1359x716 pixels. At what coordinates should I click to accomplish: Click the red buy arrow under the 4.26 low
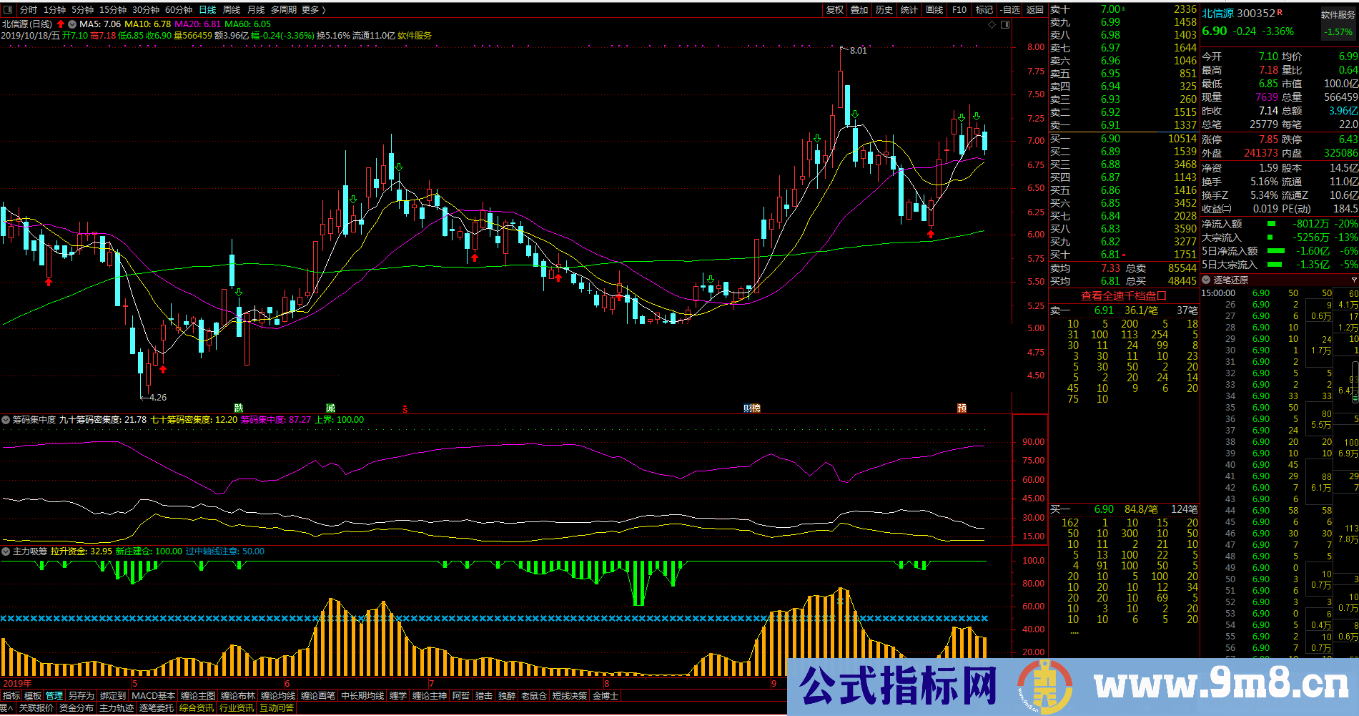coord(163,369)
